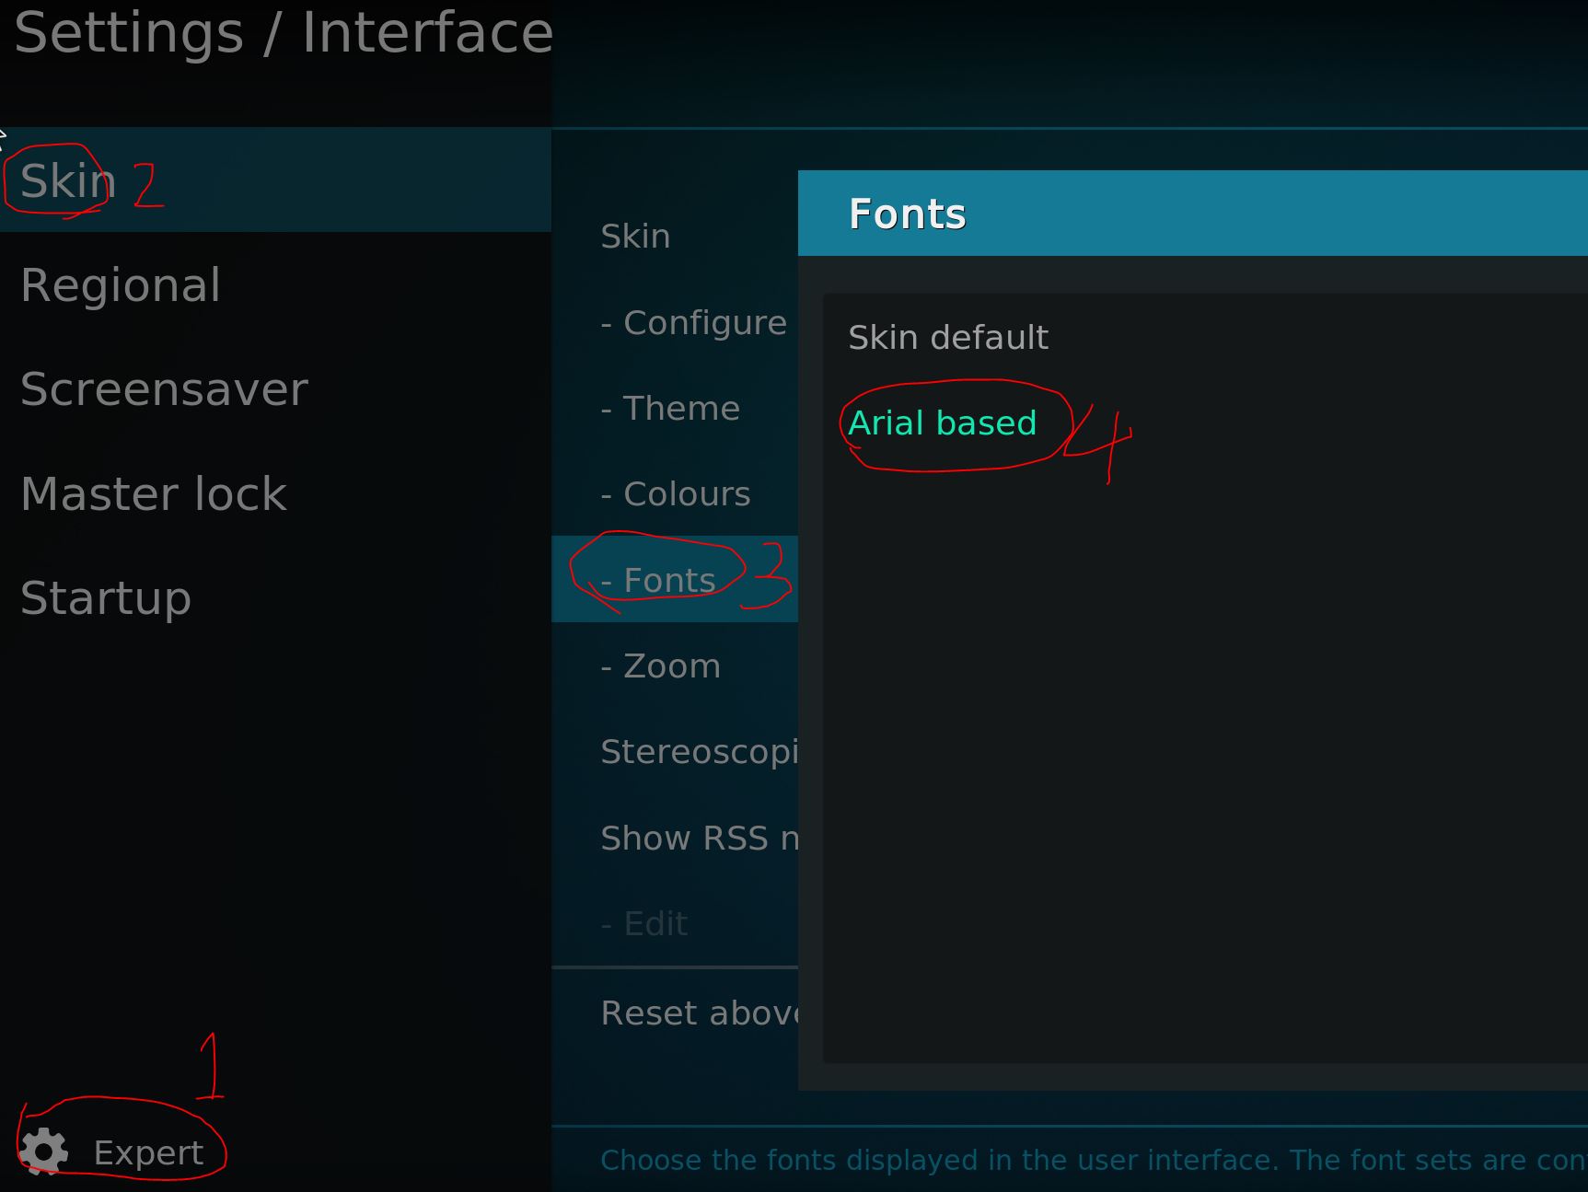Click the settings level gear icon
1588x1192 pixels.
(x=43, y=1151)
